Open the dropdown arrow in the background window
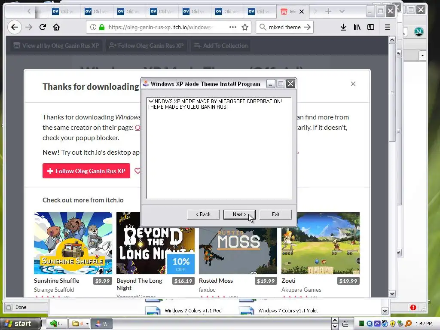Screen dimensions: 440x330 tap(423, 55)
